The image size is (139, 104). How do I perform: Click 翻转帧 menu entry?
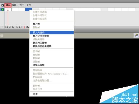pyautogui.click(x=52, y=86)
